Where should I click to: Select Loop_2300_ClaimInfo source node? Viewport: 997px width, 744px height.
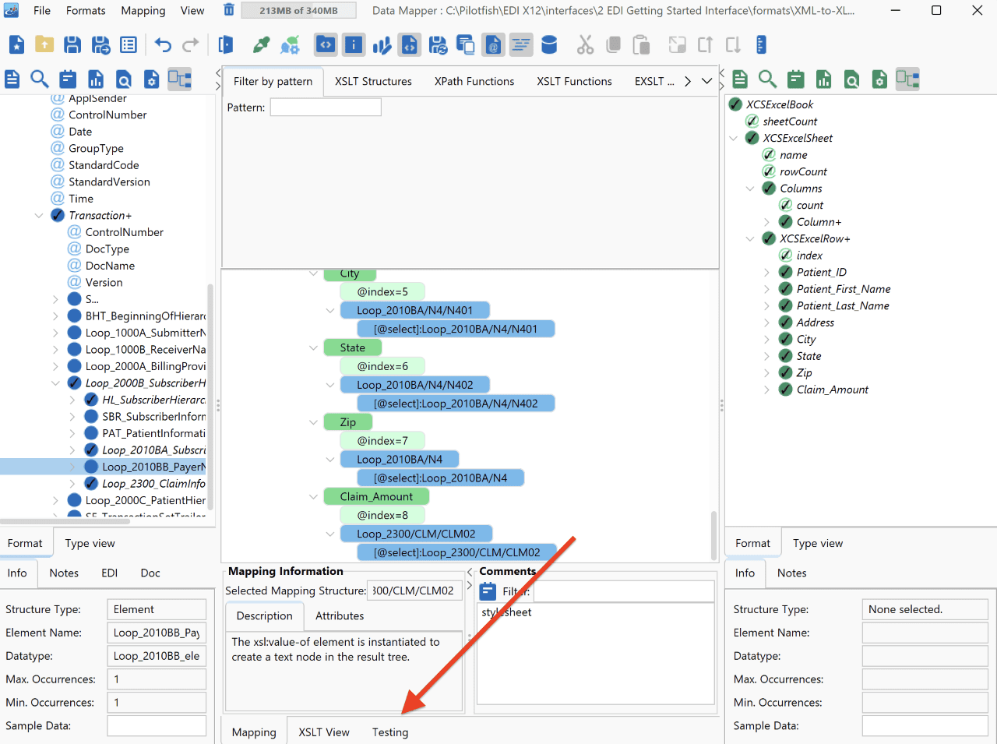click(x=153, y=483)
